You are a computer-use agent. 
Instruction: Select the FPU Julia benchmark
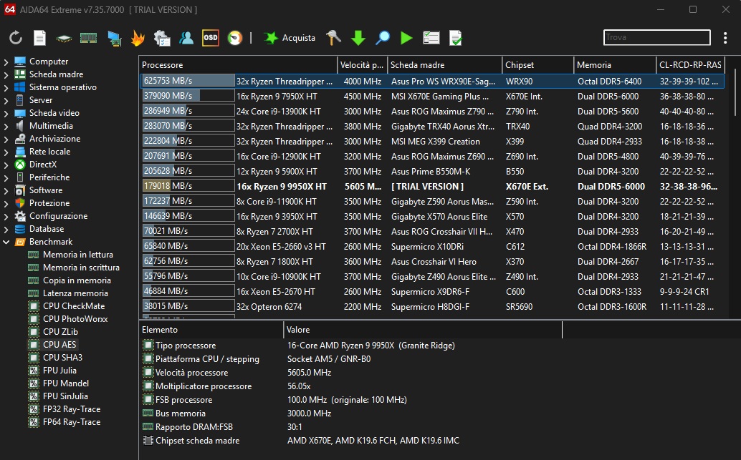59,371
